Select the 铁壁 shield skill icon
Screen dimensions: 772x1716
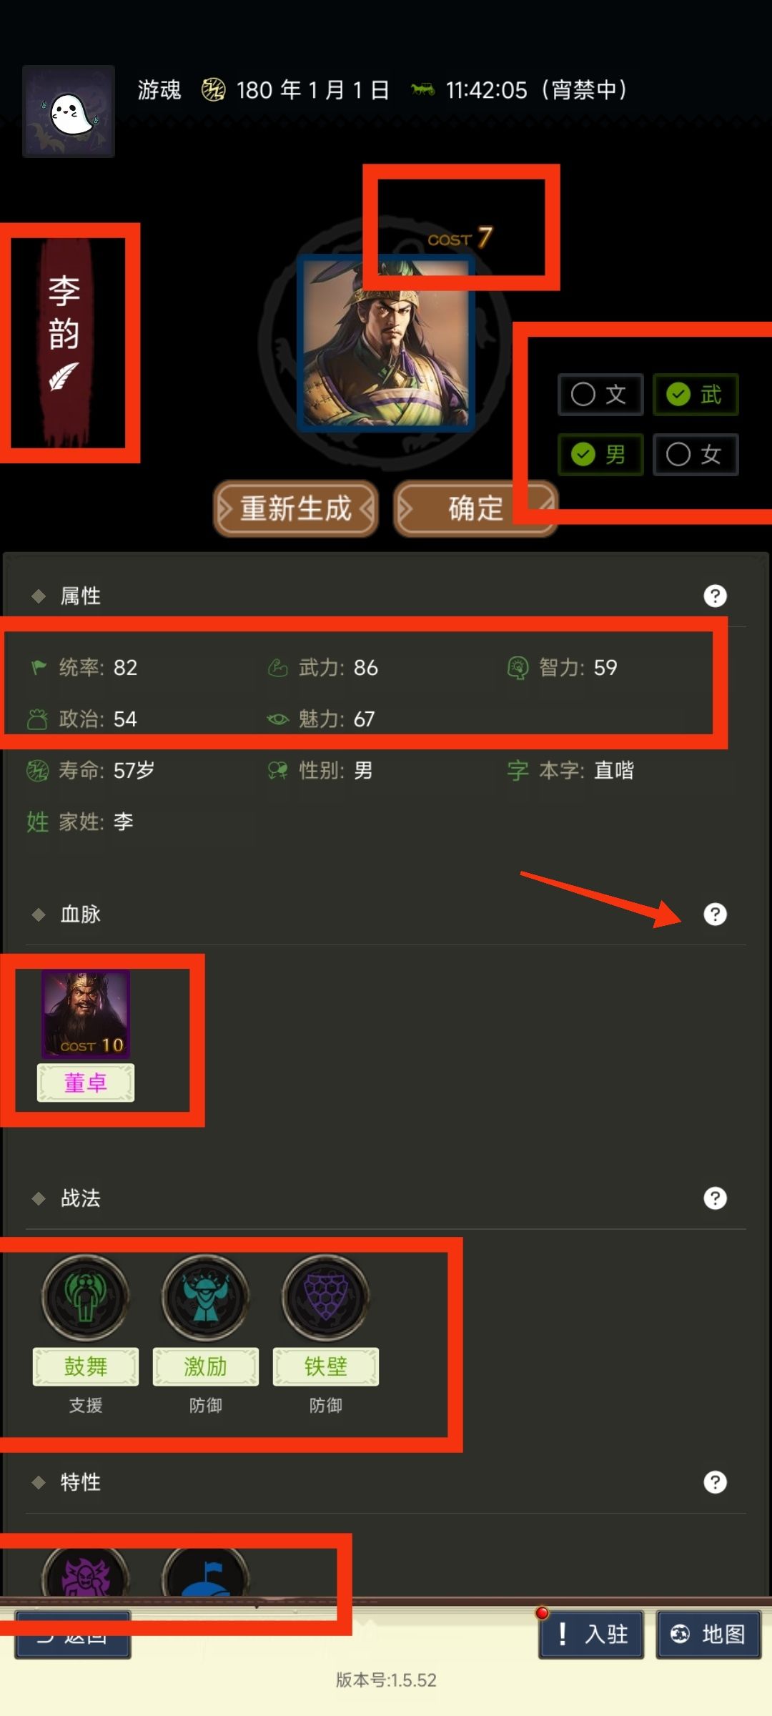(326, 1298)
